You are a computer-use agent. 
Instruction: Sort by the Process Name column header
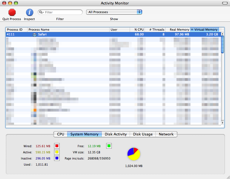[68, 30]
